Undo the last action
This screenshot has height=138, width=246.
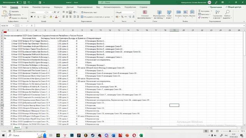29,2
